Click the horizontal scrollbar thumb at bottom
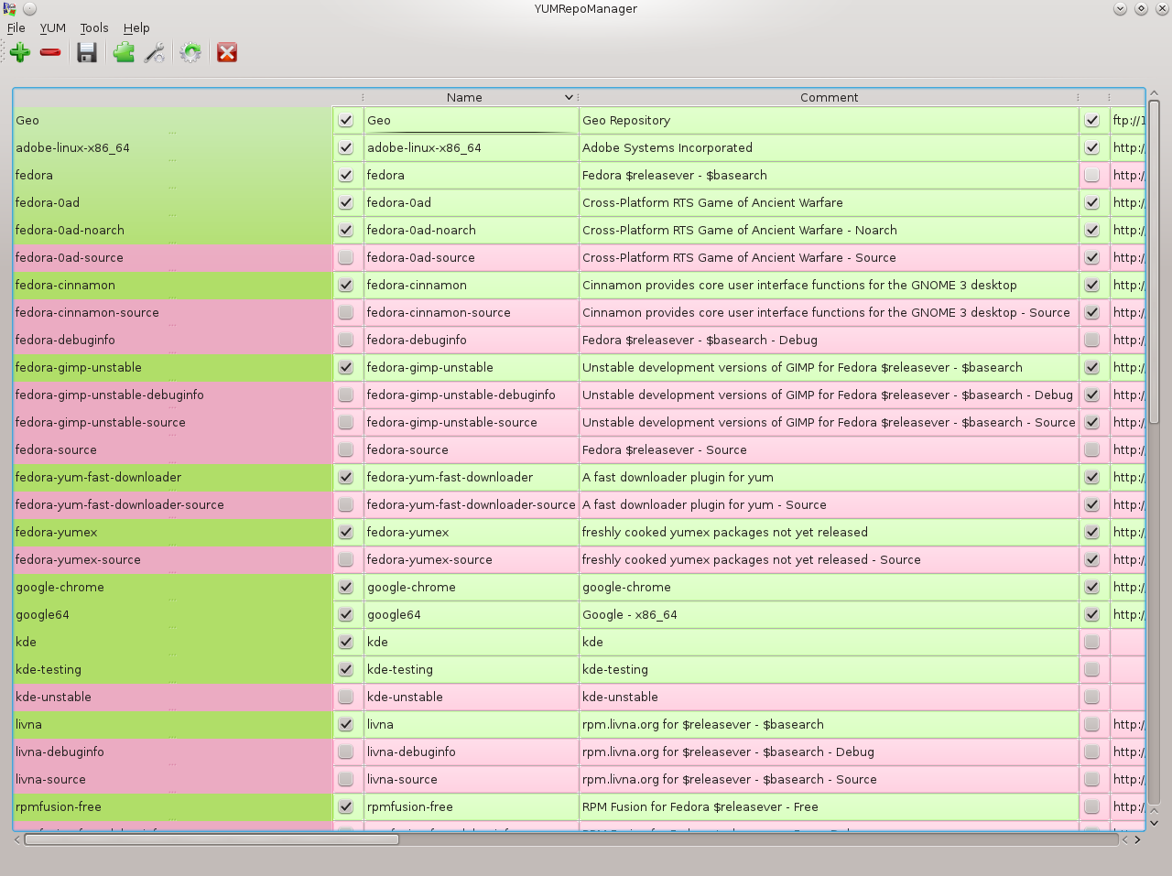 tap(211, 839)
